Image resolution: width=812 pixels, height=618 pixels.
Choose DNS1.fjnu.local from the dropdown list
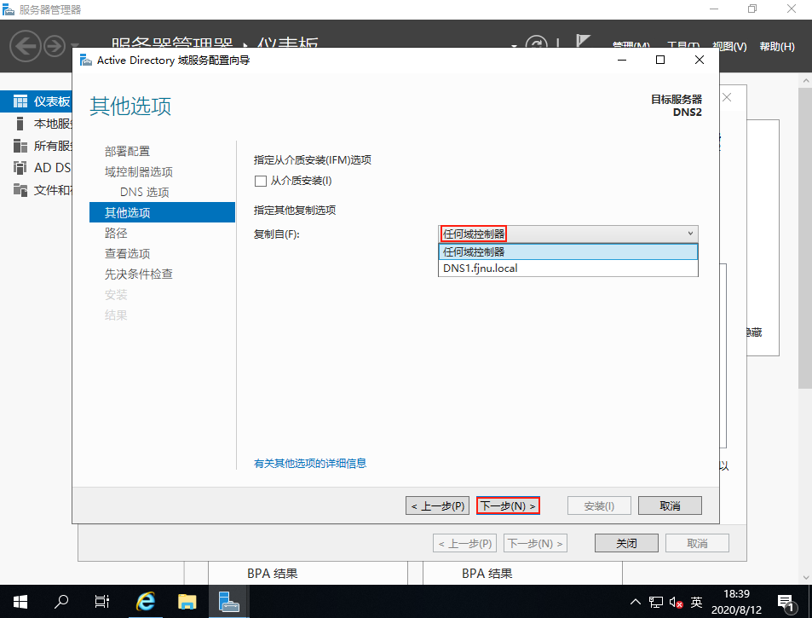[568, 269]
